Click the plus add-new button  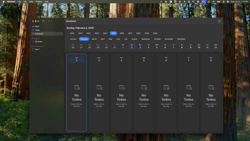(x=49, y=21)
